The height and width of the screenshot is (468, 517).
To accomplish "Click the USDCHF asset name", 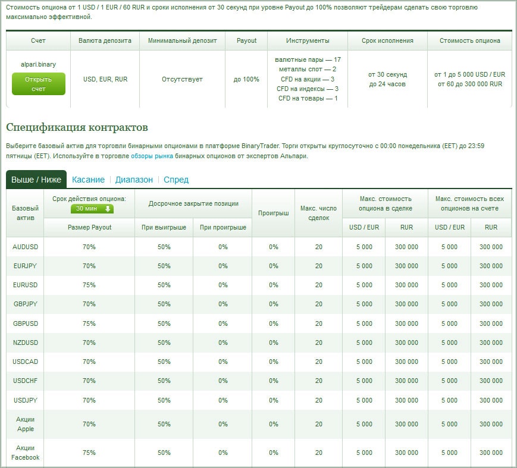I will point(25,381).
